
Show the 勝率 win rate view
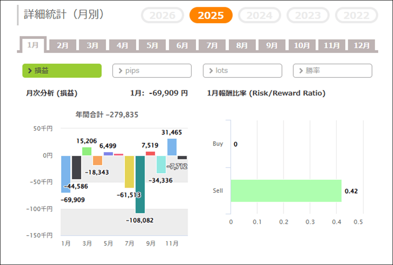click(332, 70)
